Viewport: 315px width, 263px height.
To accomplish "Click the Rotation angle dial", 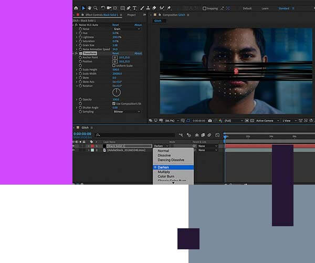I will [x=117, y=93].
